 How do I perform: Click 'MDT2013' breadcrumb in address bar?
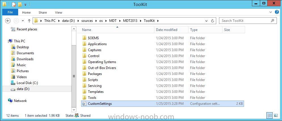130,21
